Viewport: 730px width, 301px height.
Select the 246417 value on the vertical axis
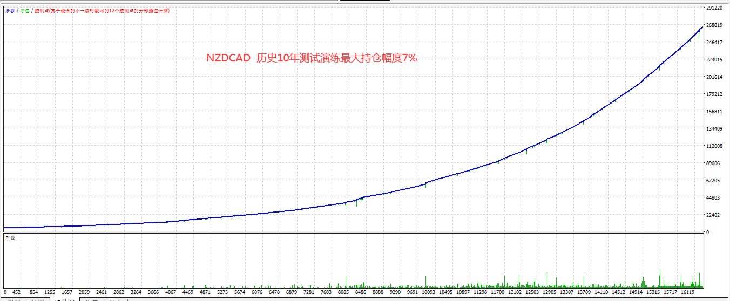coord(715,43)
